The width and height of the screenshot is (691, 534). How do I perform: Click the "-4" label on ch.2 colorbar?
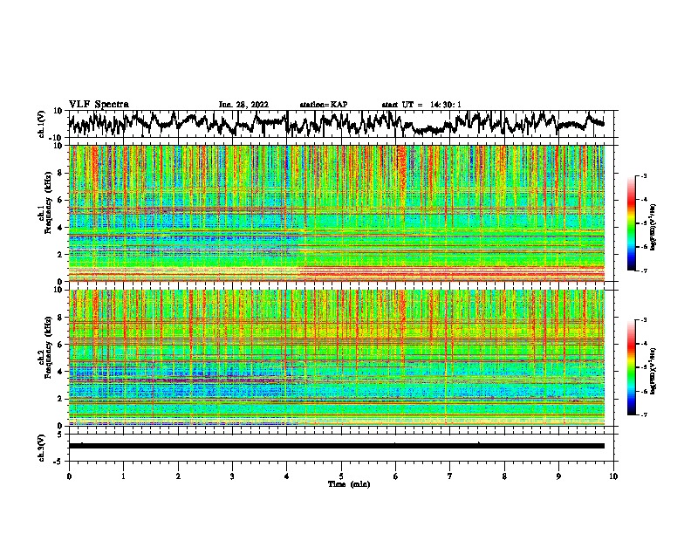click(643, 344)
